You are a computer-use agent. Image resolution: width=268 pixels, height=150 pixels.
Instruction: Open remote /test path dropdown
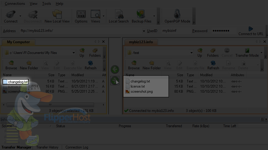191,53
